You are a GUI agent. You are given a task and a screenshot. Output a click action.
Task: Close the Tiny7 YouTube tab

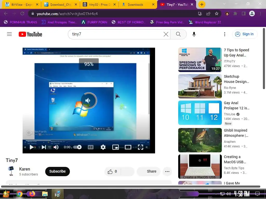192,5
